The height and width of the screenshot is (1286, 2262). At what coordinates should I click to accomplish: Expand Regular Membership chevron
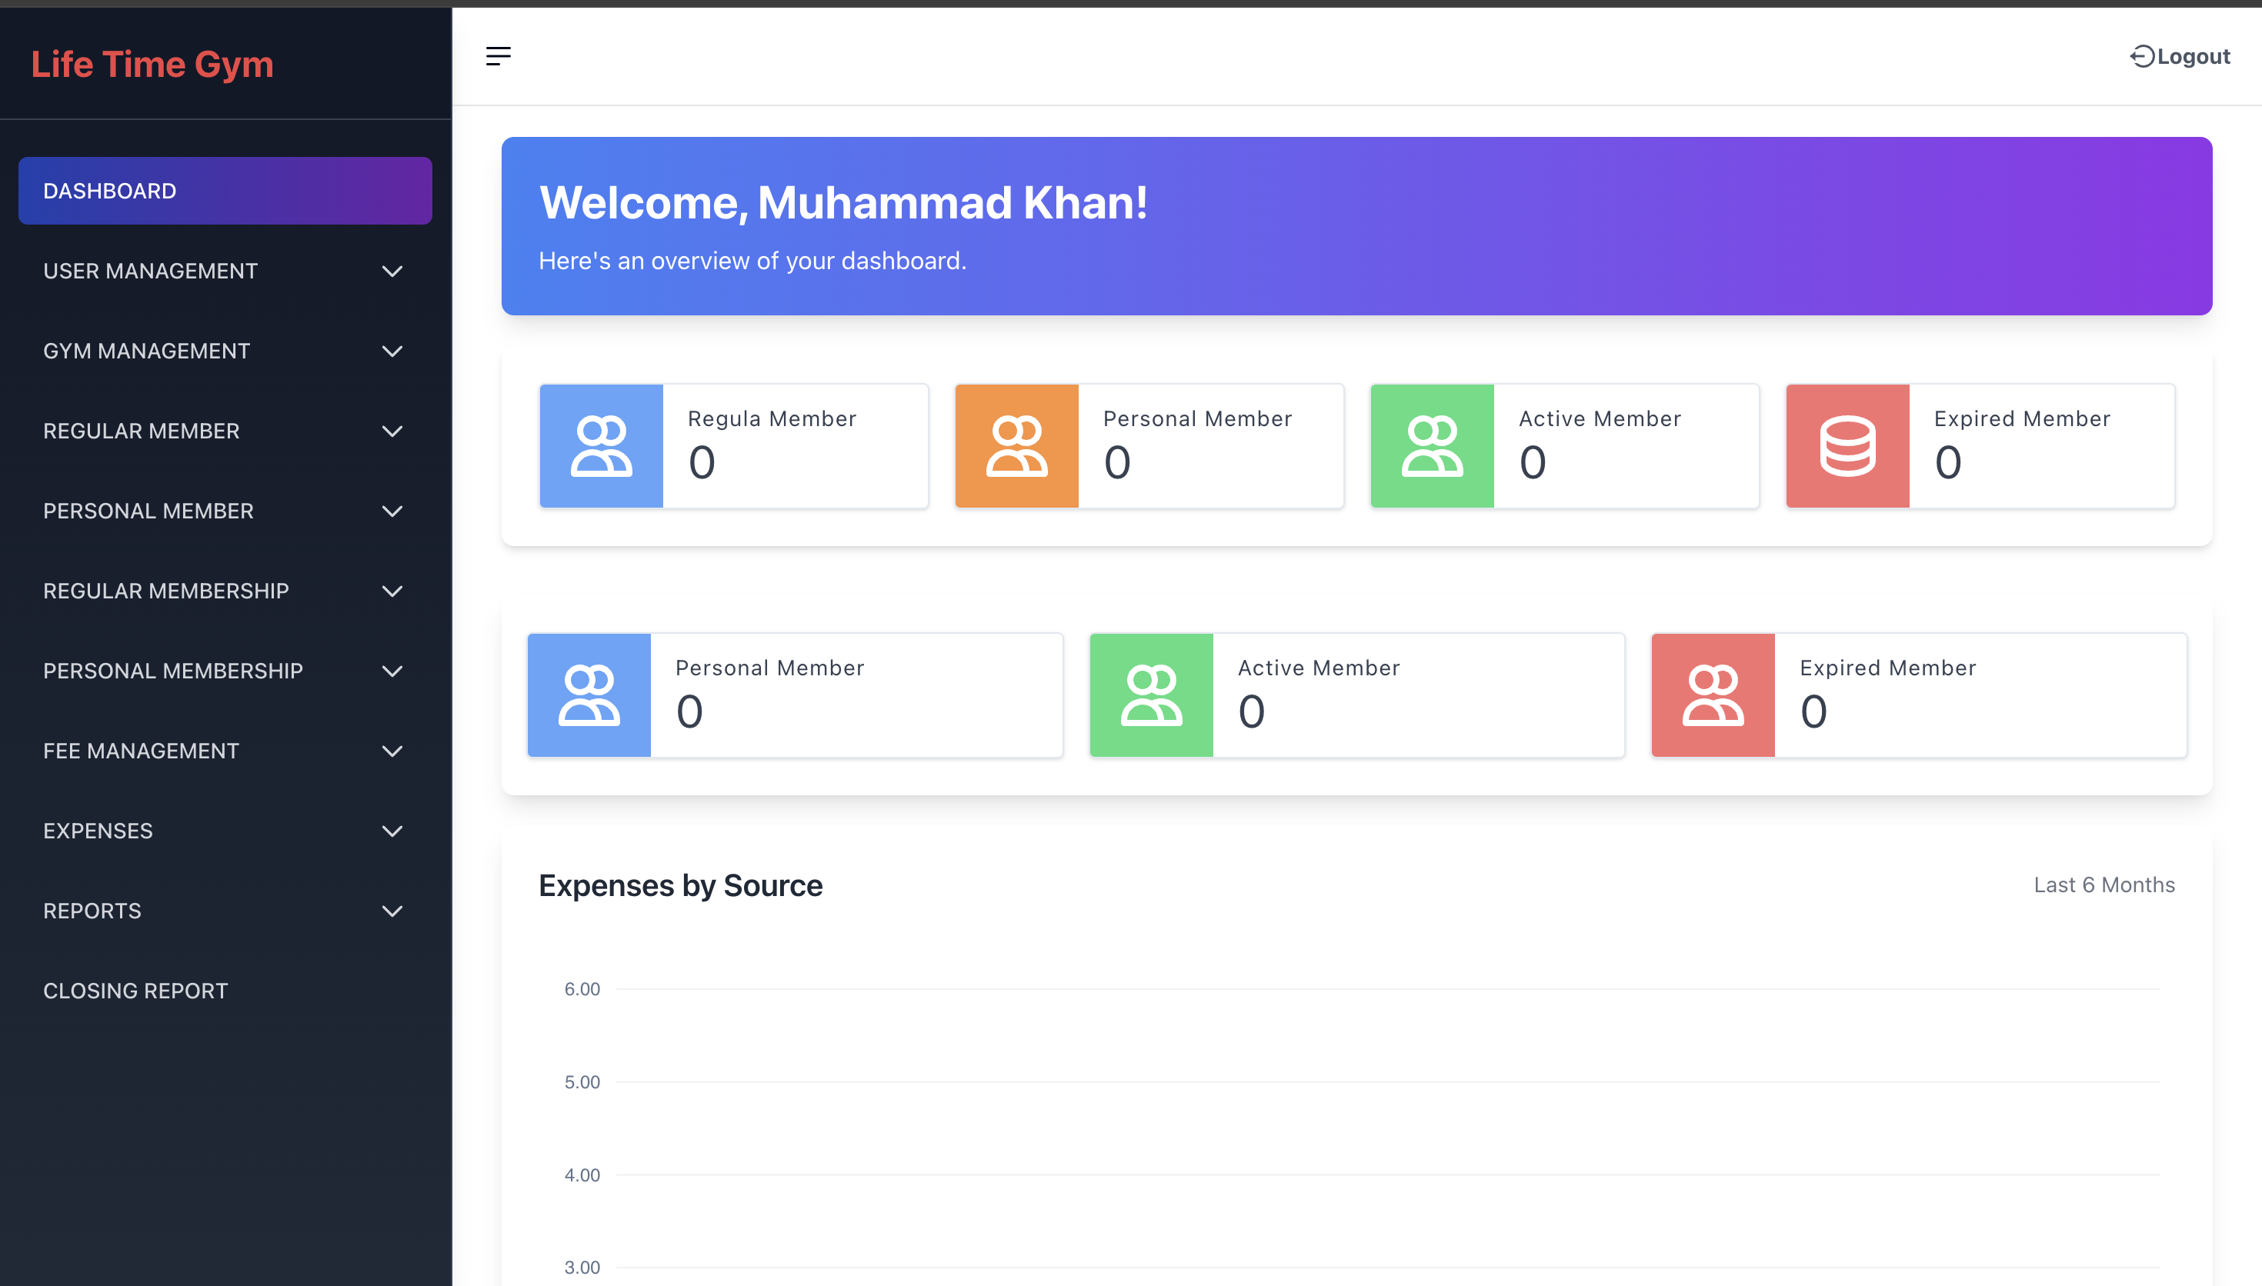[x=392, y=591]
